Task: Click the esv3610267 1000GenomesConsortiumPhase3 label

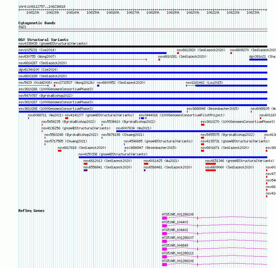Action: pos(56,102)
